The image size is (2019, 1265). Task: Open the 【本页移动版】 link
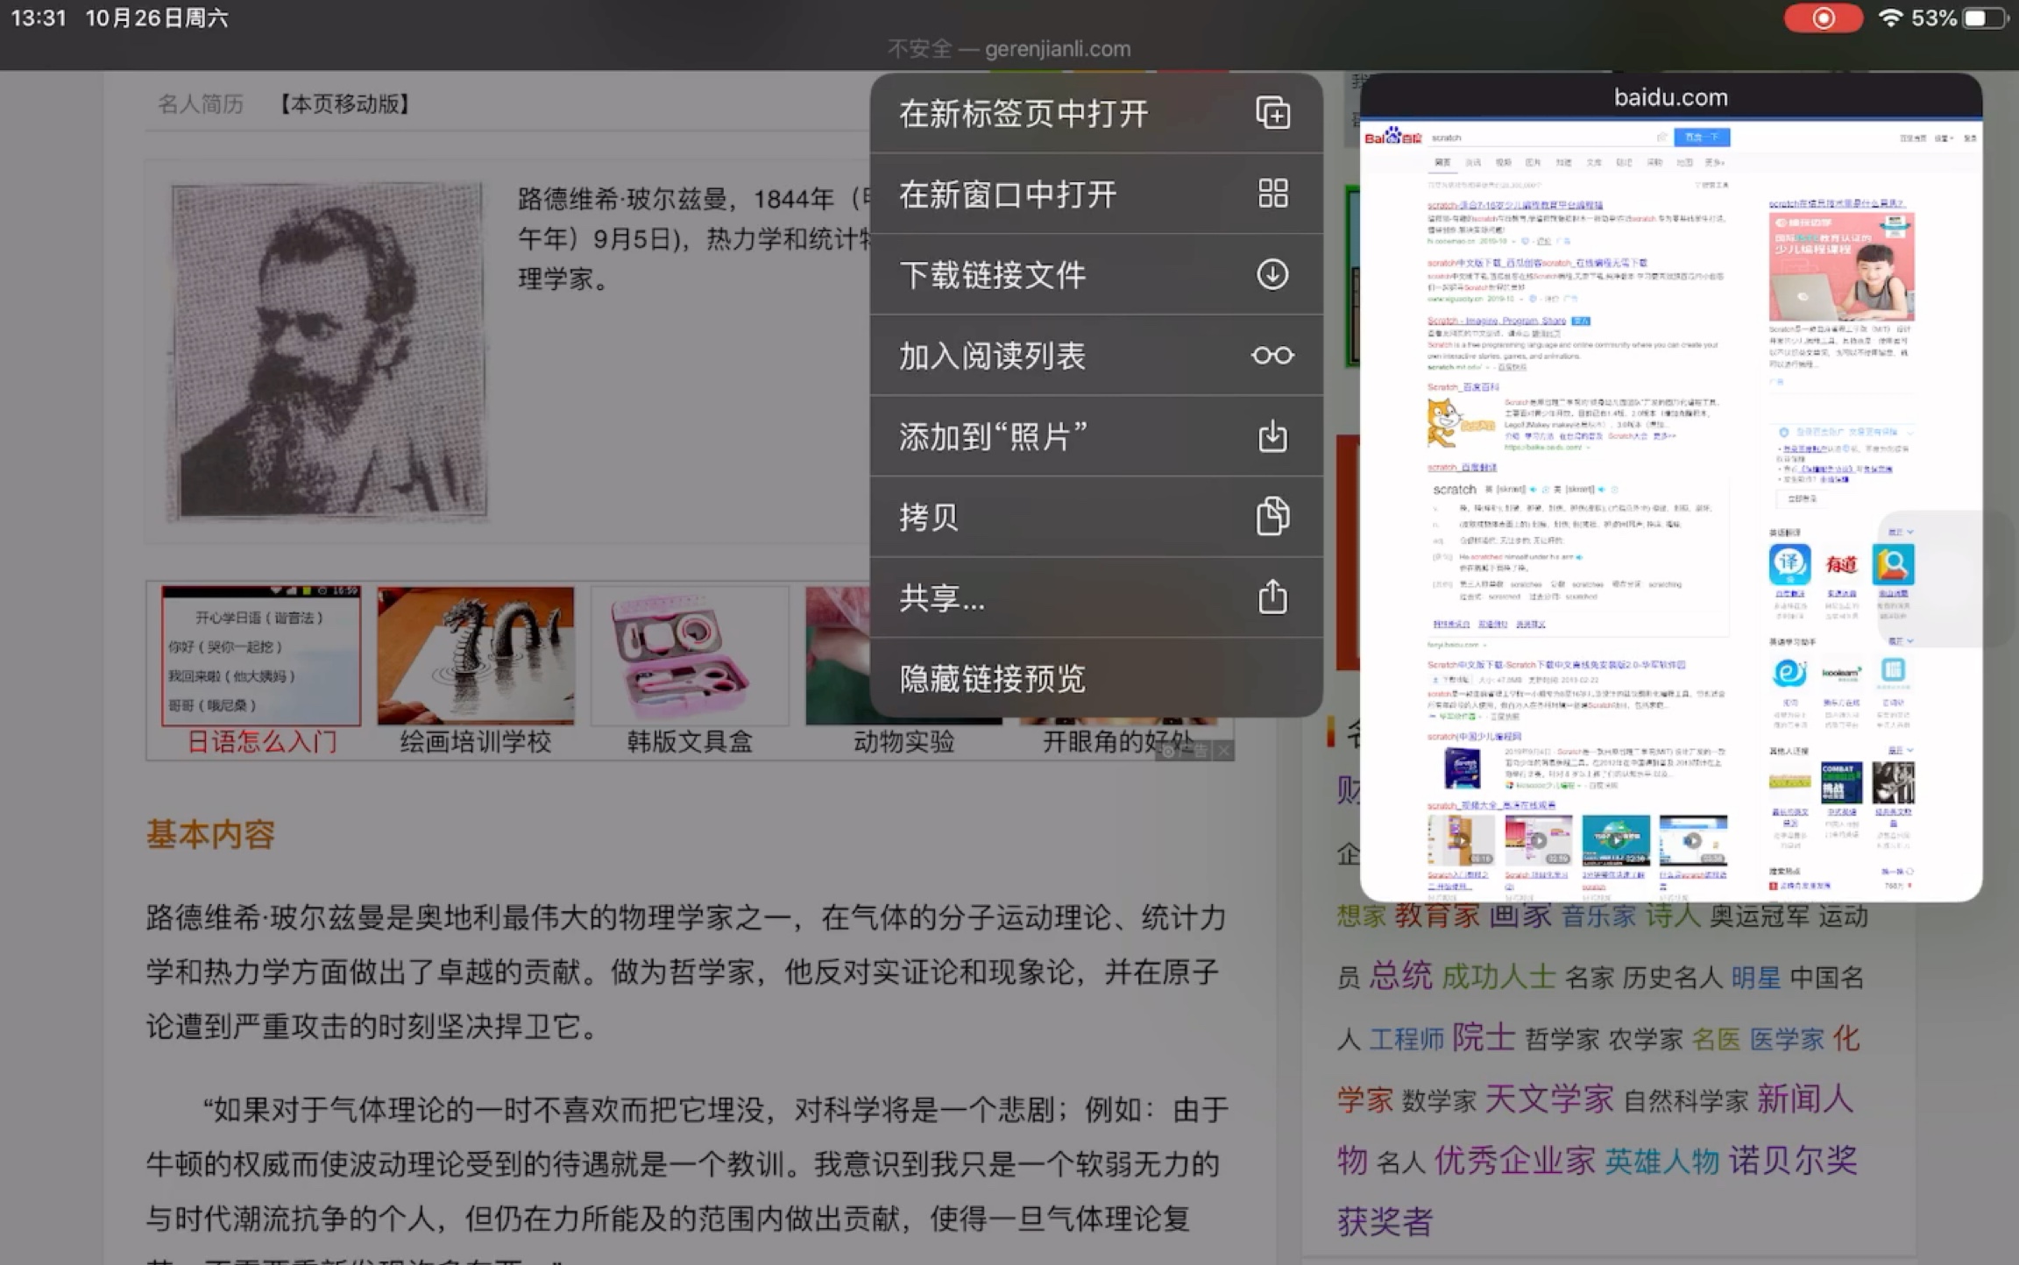344,103
